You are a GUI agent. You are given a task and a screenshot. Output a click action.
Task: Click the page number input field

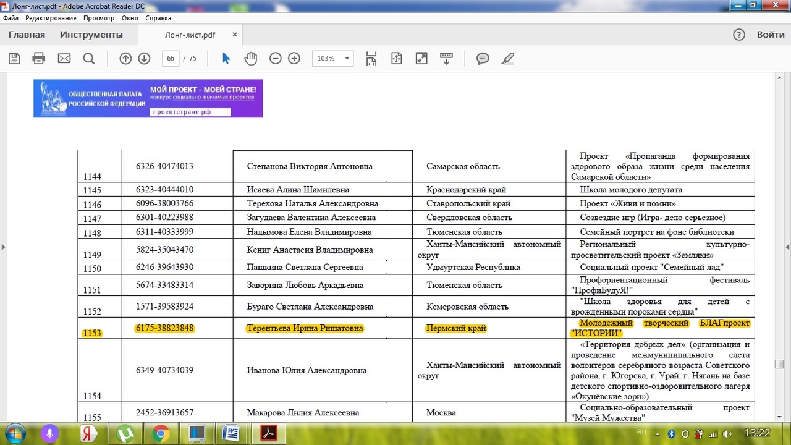tap(171, 59)
